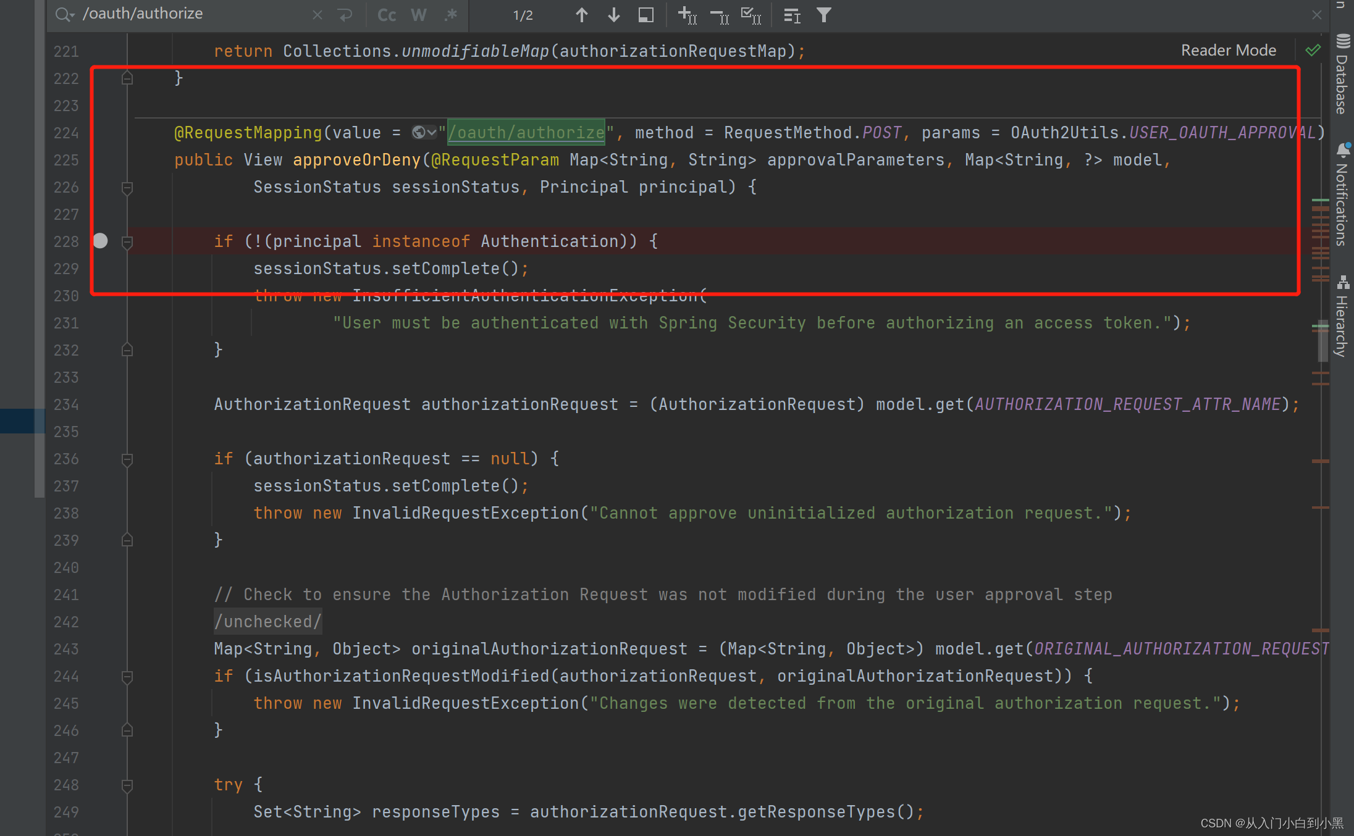This screenshot has height=836, width=1354.
Task: Click isAuthorizationRequestModified method call
Action: click(x=402, y=676)
